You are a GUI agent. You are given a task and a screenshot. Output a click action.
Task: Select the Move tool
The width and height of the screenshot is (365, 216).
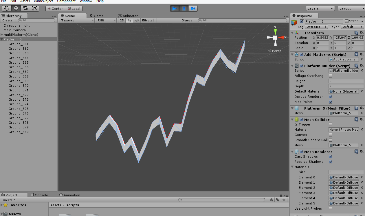16,8
